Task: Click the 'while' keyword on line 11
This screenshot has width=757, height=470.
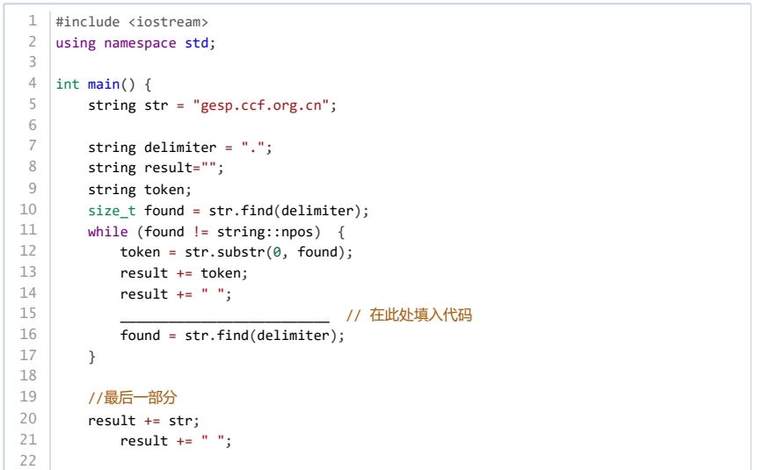Action: click(107, 232)
